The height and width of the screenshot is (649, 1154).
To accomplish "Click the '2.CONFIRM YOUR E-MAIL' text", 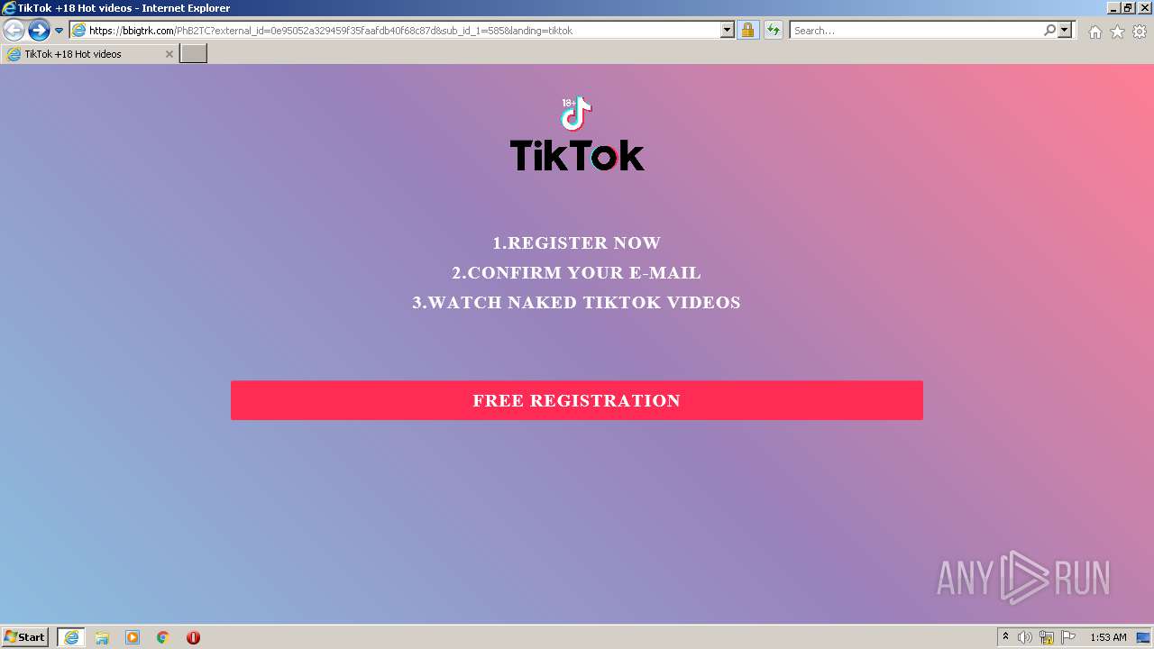I will (577, 273).
